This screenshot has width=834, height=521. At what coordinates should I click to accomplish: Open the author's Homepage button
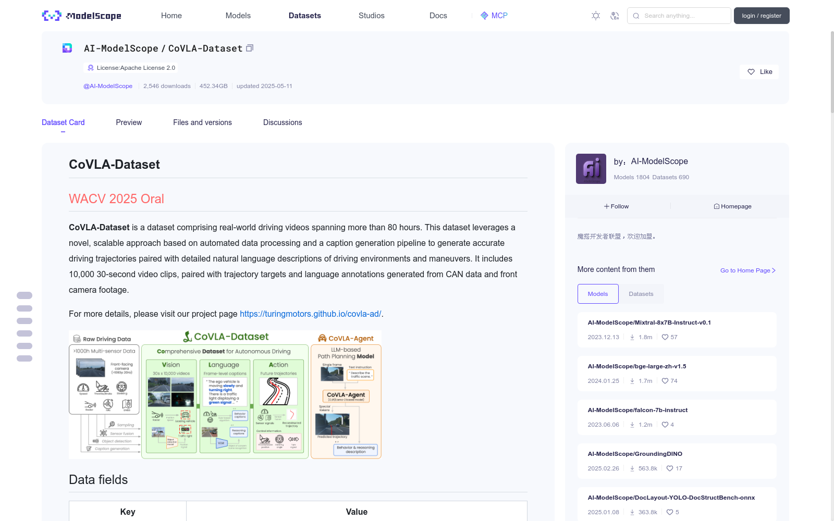[732, 206]
